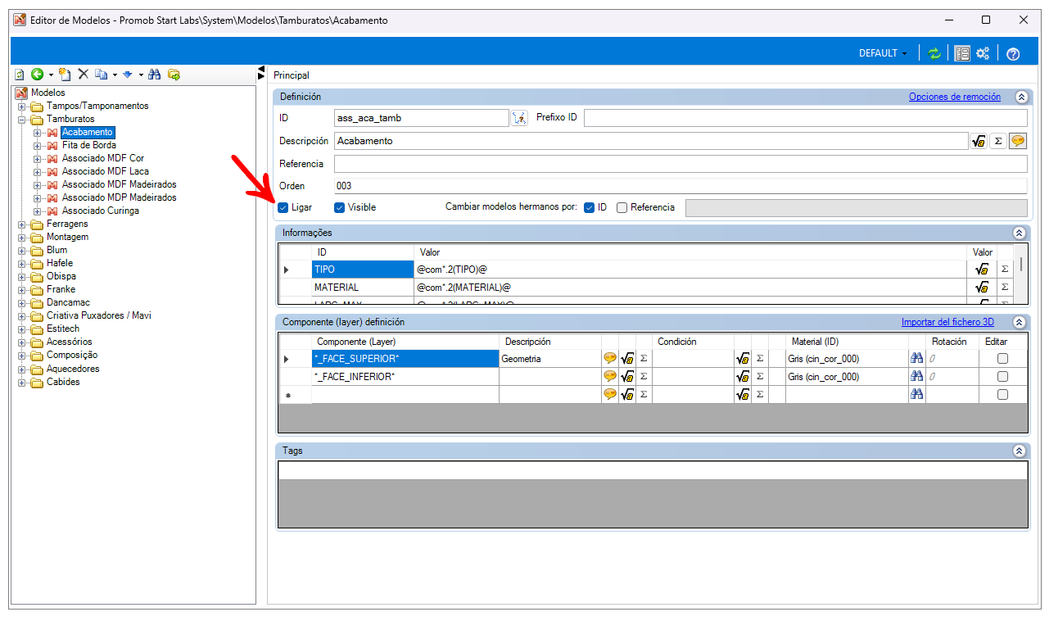Expand the Ferragens folder in tree
This screenshot has width=1049, height=621.
22,224
